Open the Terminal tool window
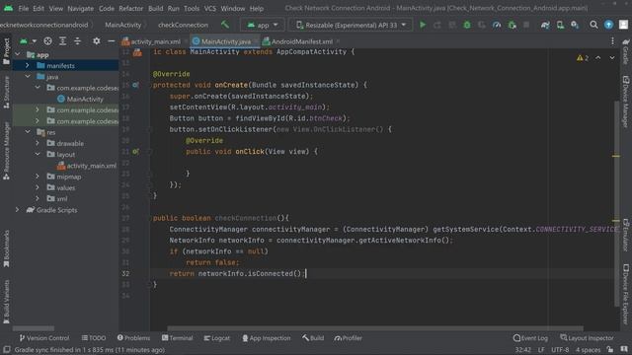632x355 pixels. point(178,338)
